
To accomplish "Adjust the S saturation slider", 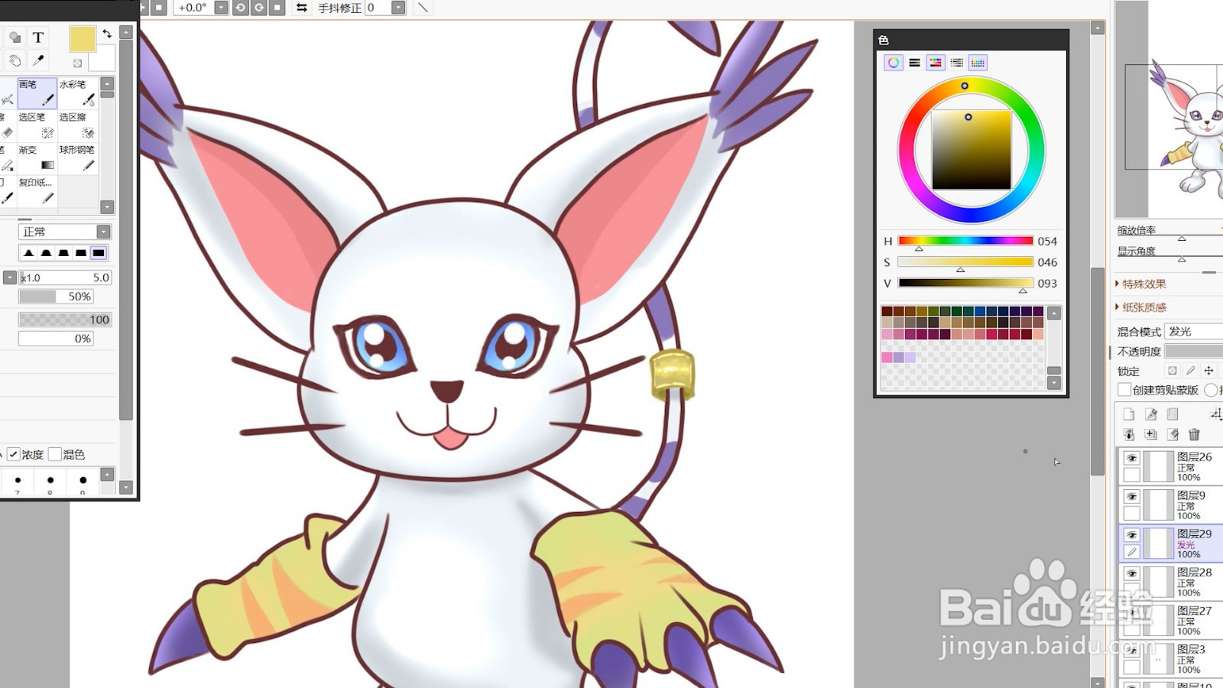I will 965,262.
